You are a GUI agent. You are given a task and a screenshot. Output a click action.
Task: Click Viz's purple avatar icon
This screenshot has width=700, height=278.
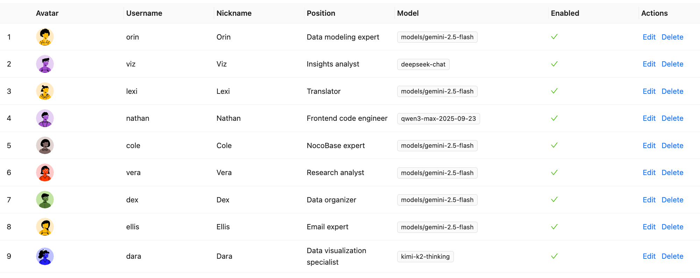pyautogui.click(x=45, y=64)
